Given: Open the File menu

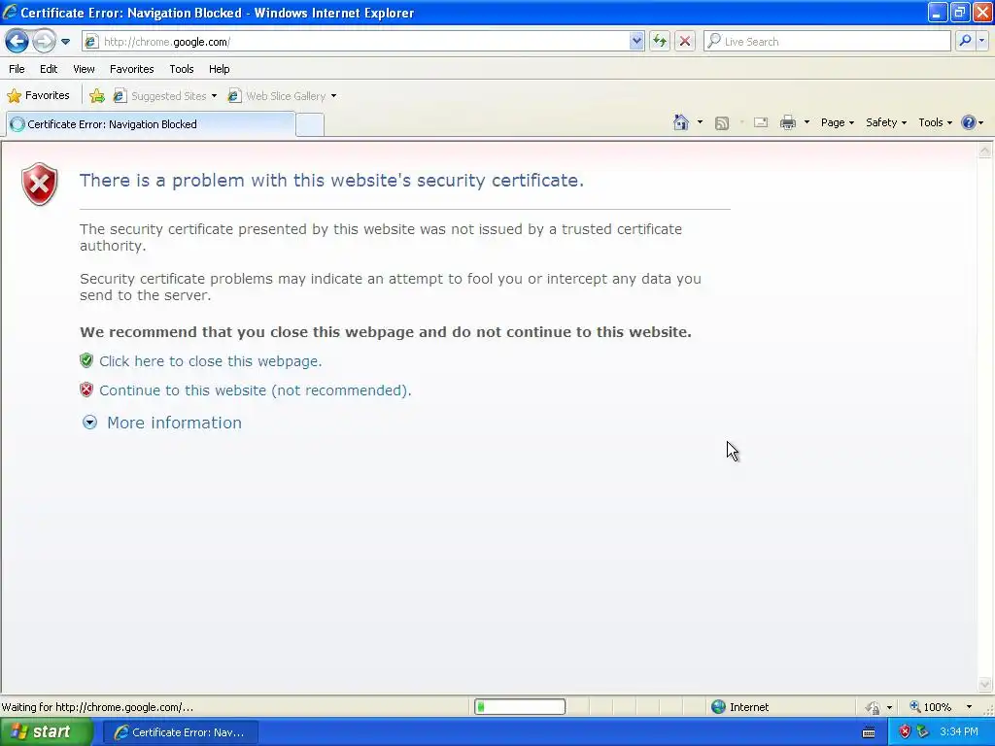Looking at the screenshot, I should coord(17,69).
